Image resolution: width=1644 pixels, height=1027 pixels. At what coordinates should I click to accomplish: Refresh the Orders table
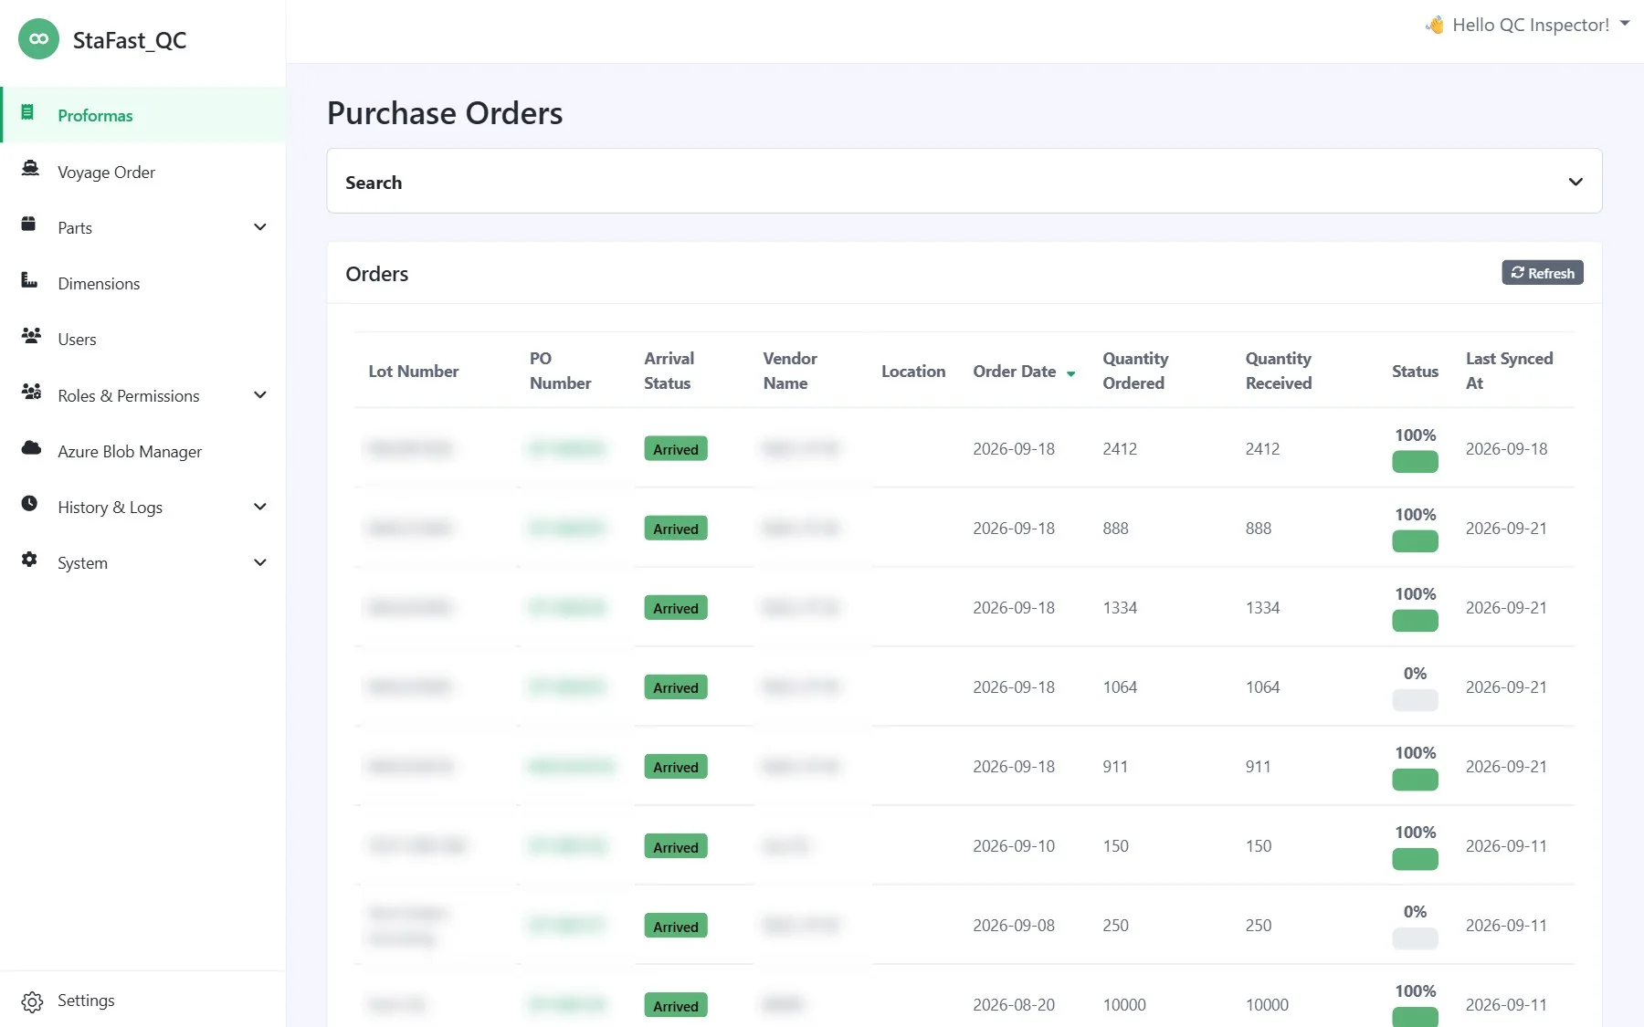tap(1543, 273)
